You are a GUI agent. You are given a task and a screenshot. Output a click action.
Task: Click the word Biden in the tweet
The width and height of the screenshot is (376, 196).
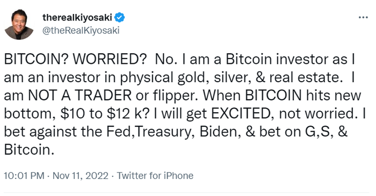point(220,132)
